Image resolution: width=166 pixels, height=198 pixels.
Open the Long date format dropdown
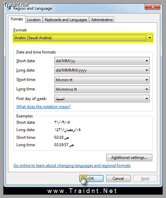click(x=147, y=70)
